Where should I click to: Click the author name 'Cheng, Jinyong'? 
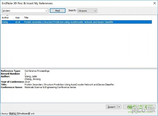pos(33,79)
